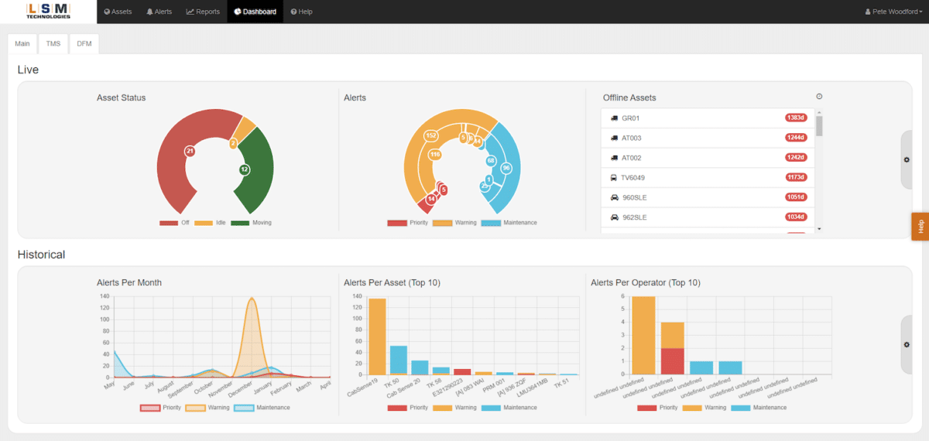The width and height of the screenshot is (929, 441).
Task: Click the green Moving segment of donut
Action: coord(259,172)
